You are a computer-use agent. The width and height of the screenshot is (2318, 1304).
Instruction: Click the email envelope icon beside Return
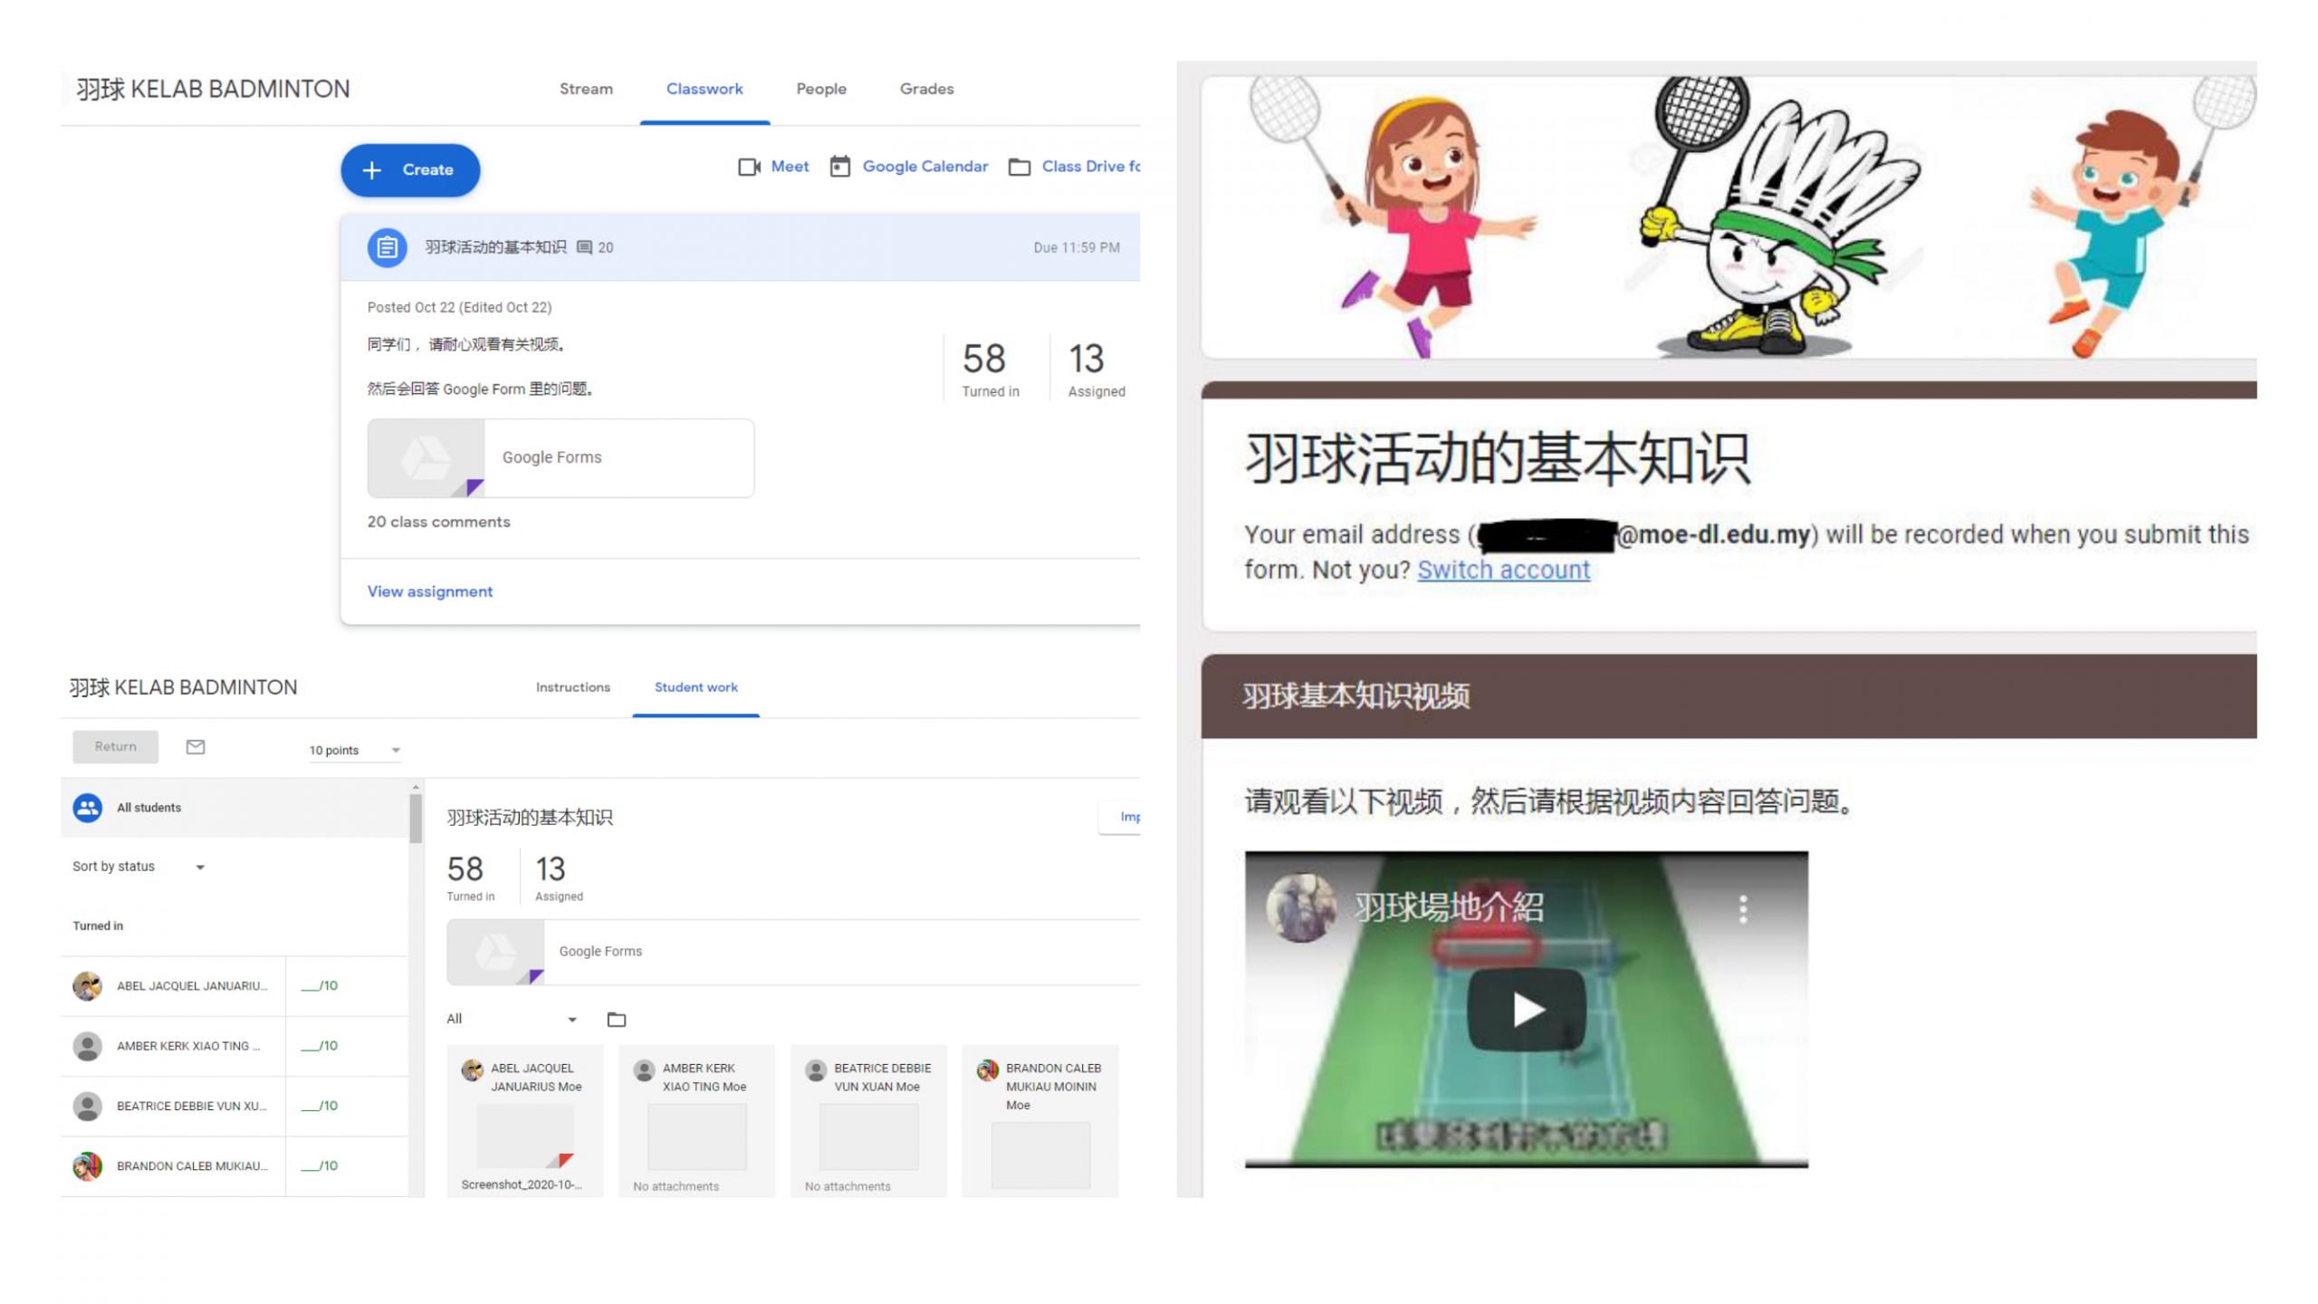pos(196,747)
